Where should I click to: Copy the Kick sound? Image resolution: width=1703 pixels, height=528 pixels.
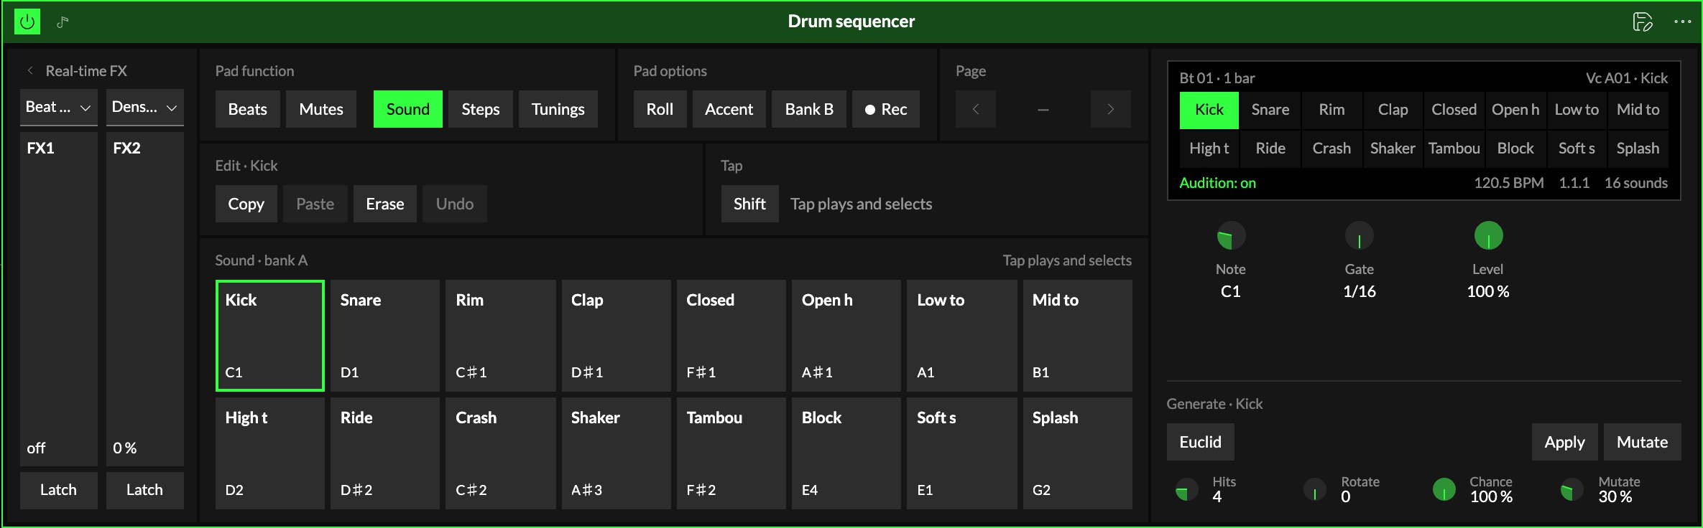click(x=246, y=204)
